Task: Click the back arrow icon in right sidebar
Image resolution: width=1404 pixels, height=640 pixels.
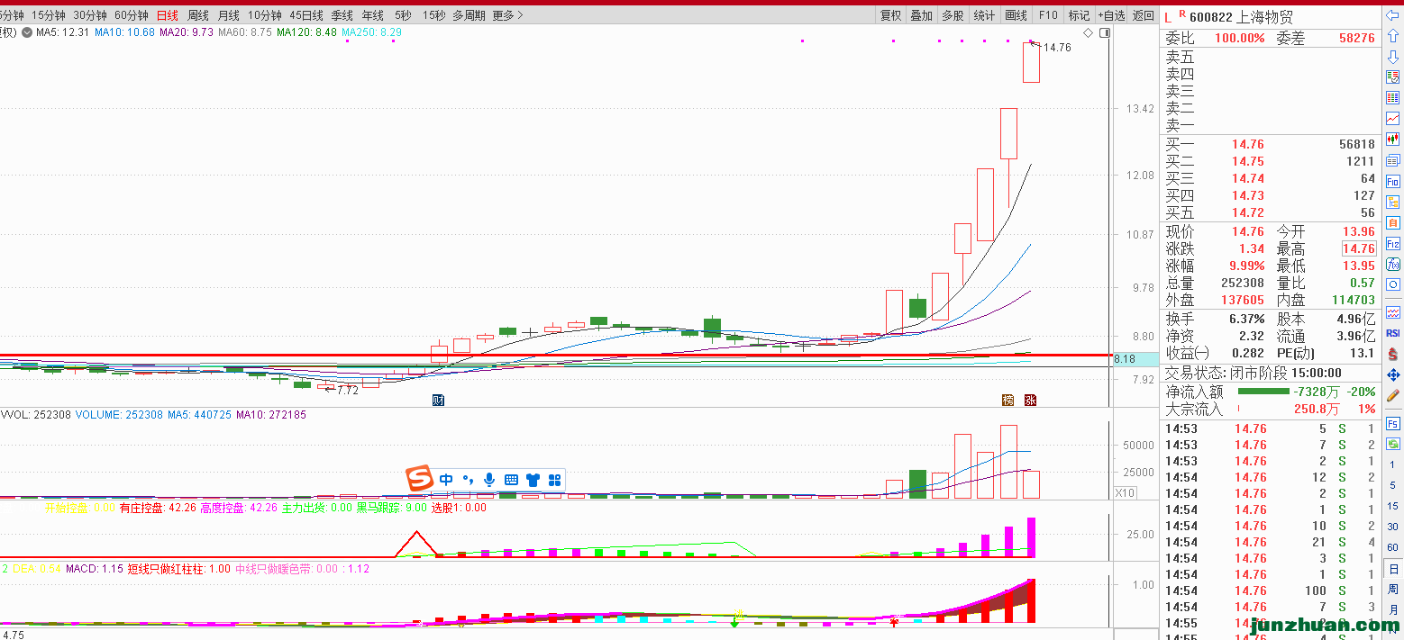Action: tap(1393, 17)
